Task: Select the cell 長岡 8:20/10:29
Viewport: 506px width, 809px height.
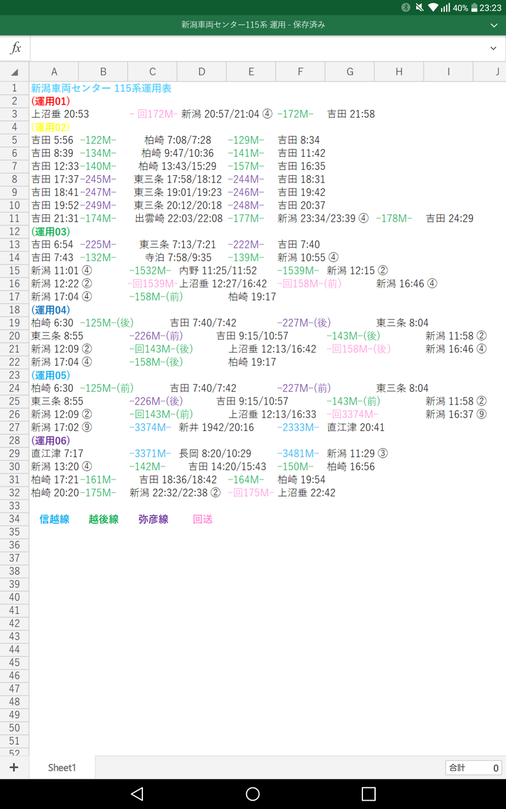Action: [x=215, y=454]
